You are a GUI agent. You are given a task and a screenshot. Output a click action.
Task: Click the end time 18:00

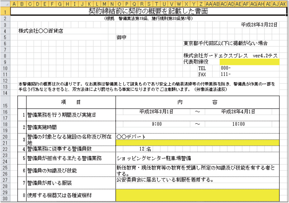coord(238,124)
